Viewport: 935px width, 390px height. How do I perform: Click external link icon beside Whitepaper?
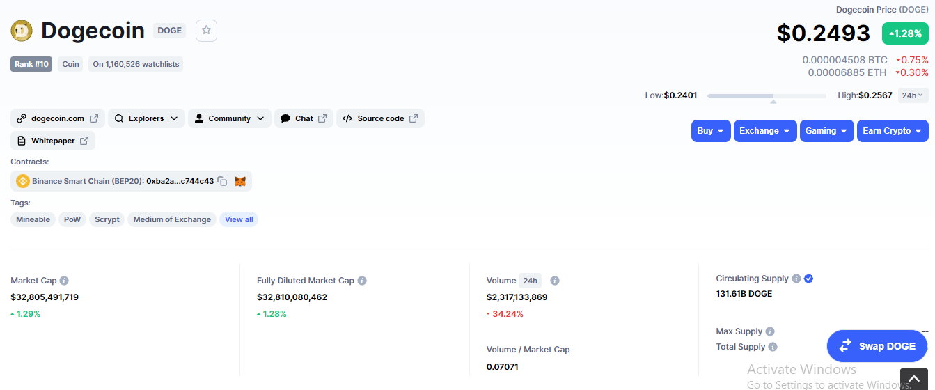click(x=84, y=141)
